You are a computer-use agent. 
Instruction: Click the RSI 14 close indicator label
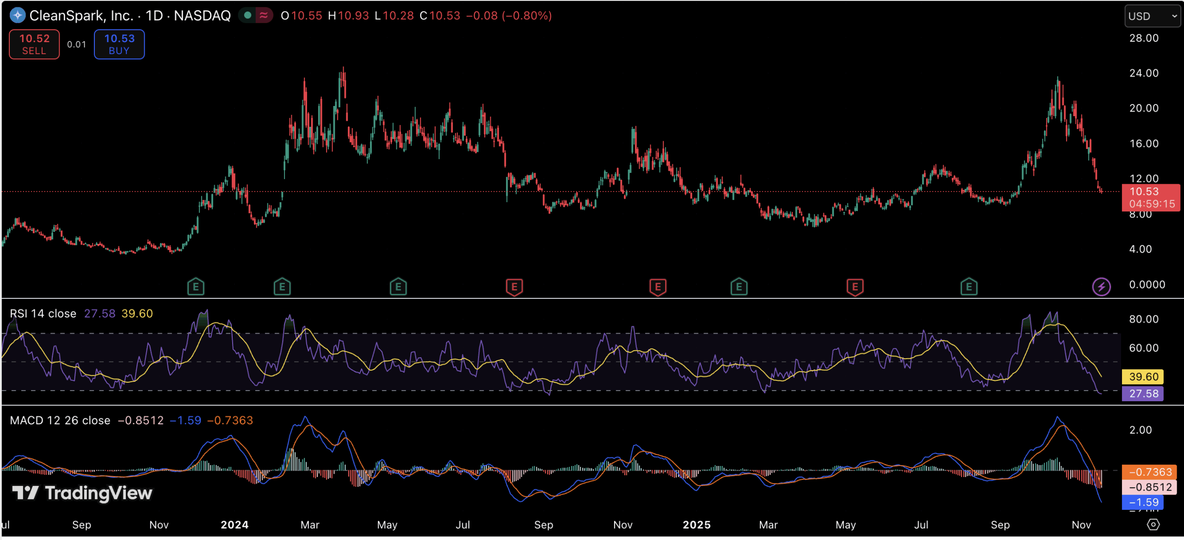(x=43, y=313)
